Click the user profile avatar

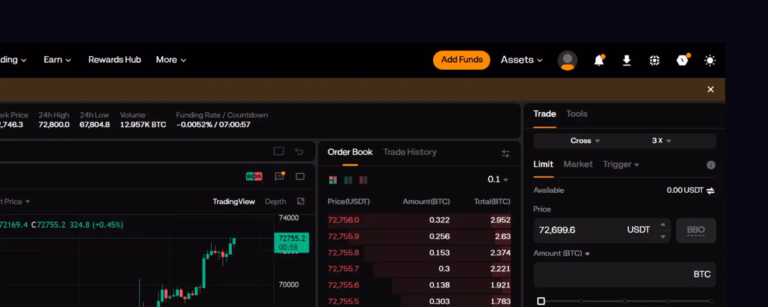[x=567, y=60]
